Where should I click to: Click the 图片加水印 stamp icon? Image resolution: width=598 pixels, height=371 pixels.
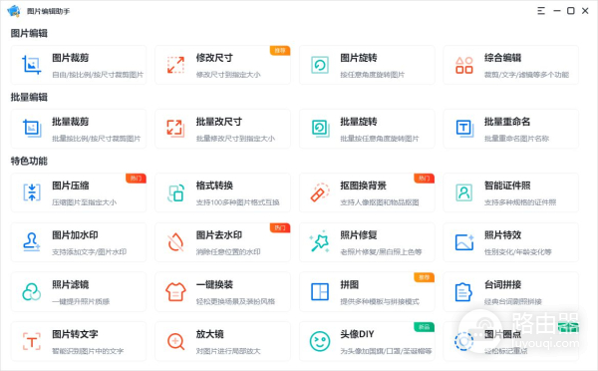click(31, 242)
